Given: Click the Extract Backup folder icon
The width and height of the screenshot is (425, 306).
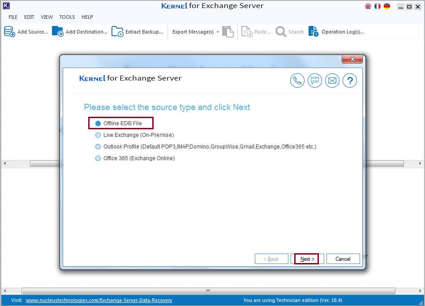Looking at the screenshot, I should click(x=117, y=31).
